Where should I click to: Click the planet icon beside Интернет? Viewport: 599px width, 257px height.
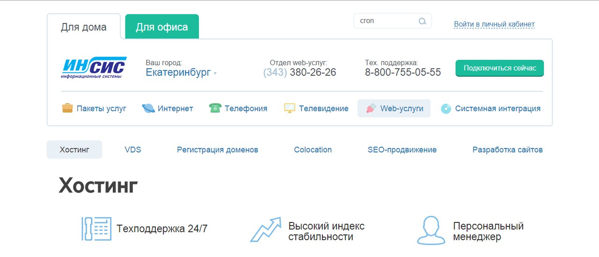tap(148, 108)
